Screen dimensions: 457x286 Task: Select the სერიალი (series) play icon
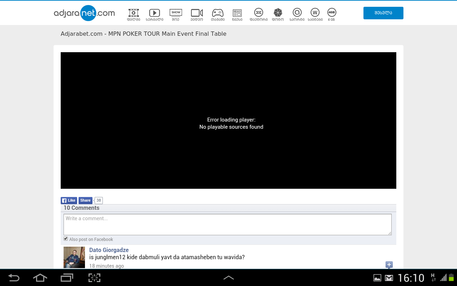[155, 13]
